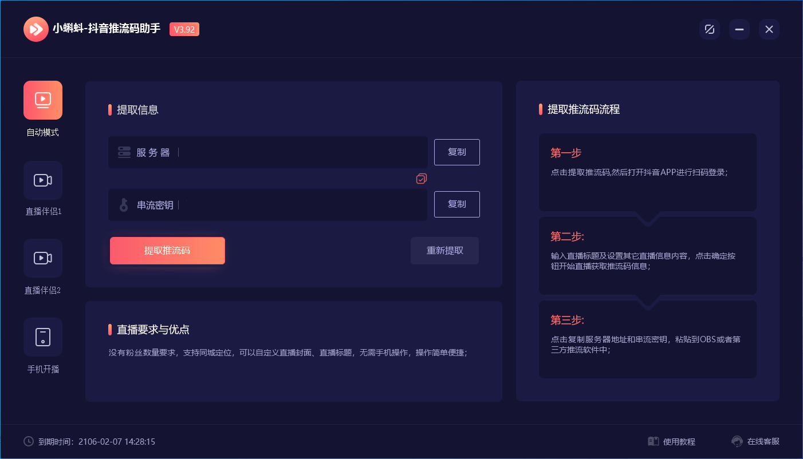
Task: Click the key icon in 串流密钥 field
Action: click(124, 204)
